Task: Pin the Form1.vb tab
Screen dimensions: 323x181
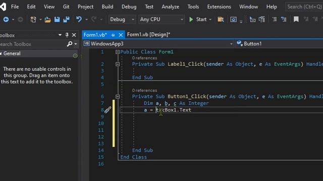Action: tap(113, 35)
